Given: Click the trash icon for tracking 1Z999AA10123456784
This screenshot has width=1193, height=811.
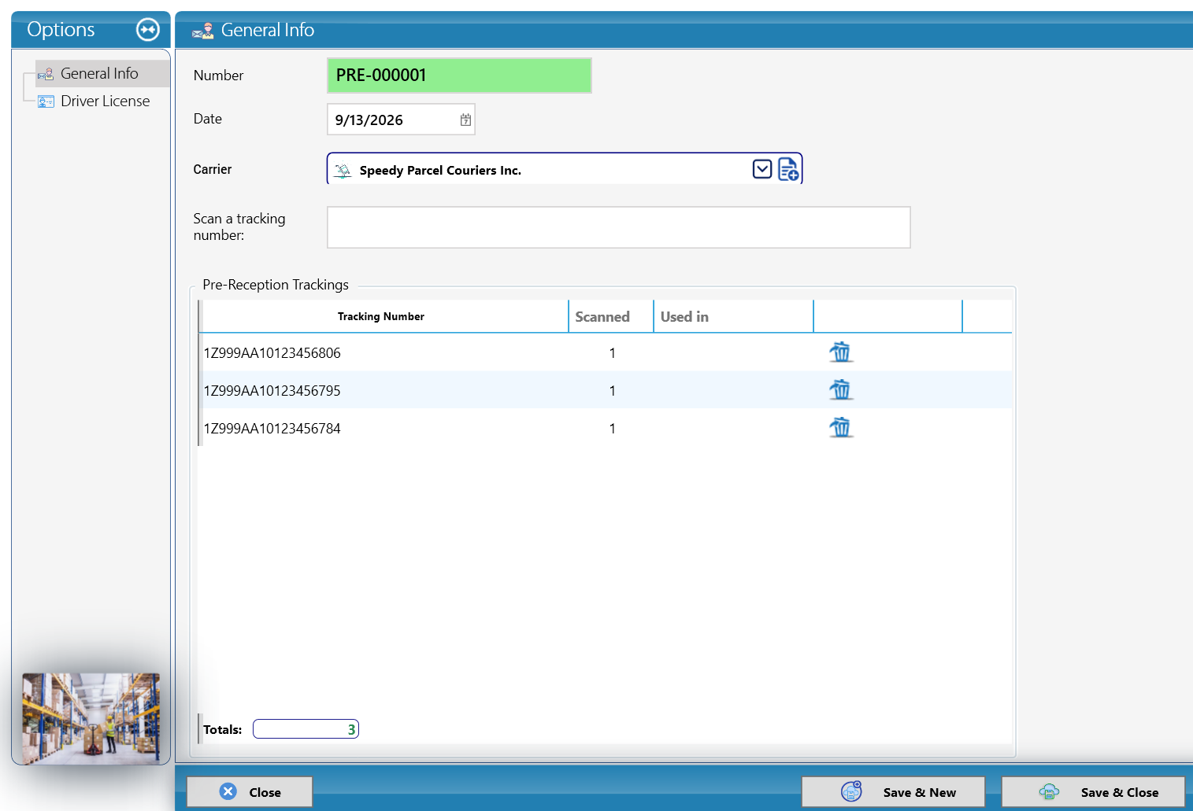Looking at the screenshot, I should click(841, 428).
